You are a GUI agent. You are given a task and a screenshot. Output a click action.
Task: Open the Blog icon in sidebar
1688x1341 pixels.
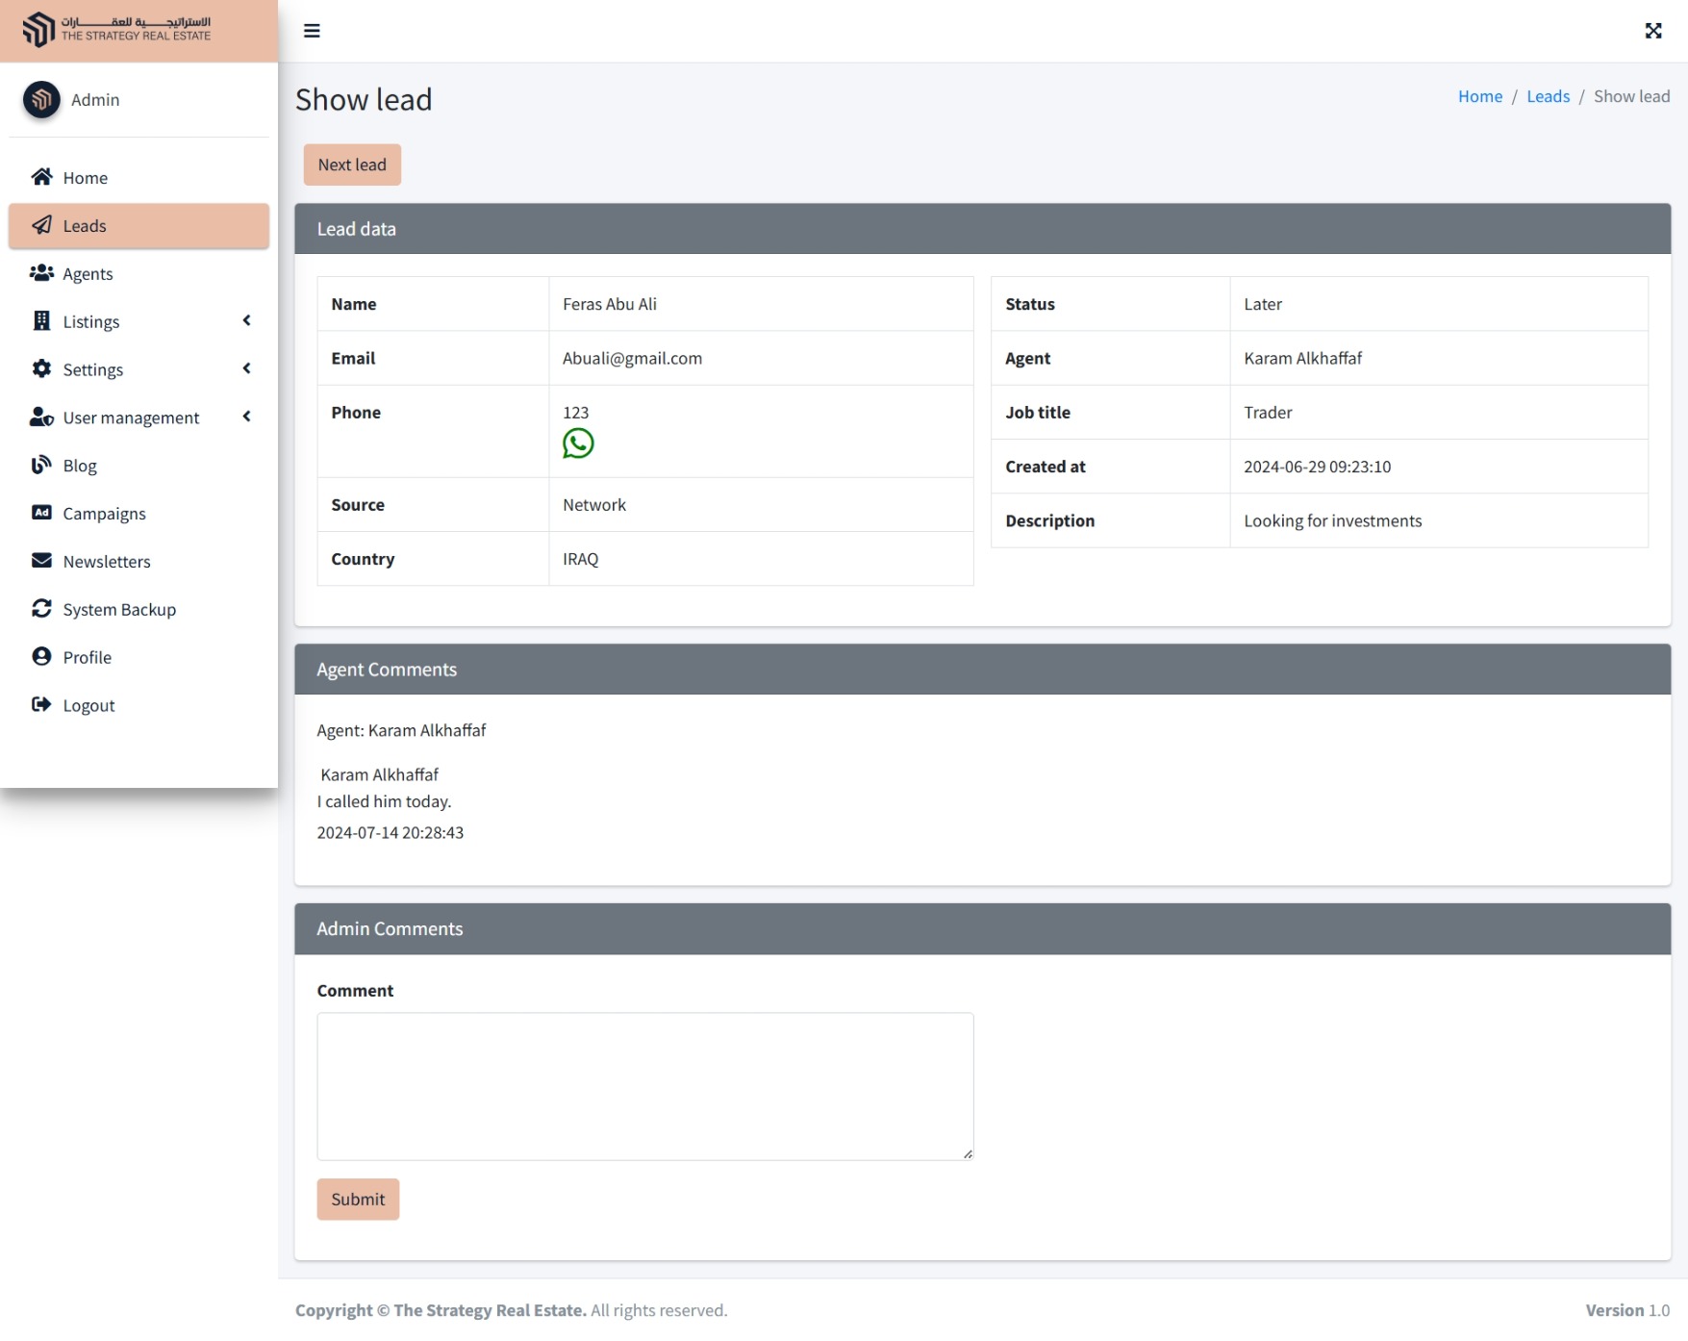coord(41,466)
